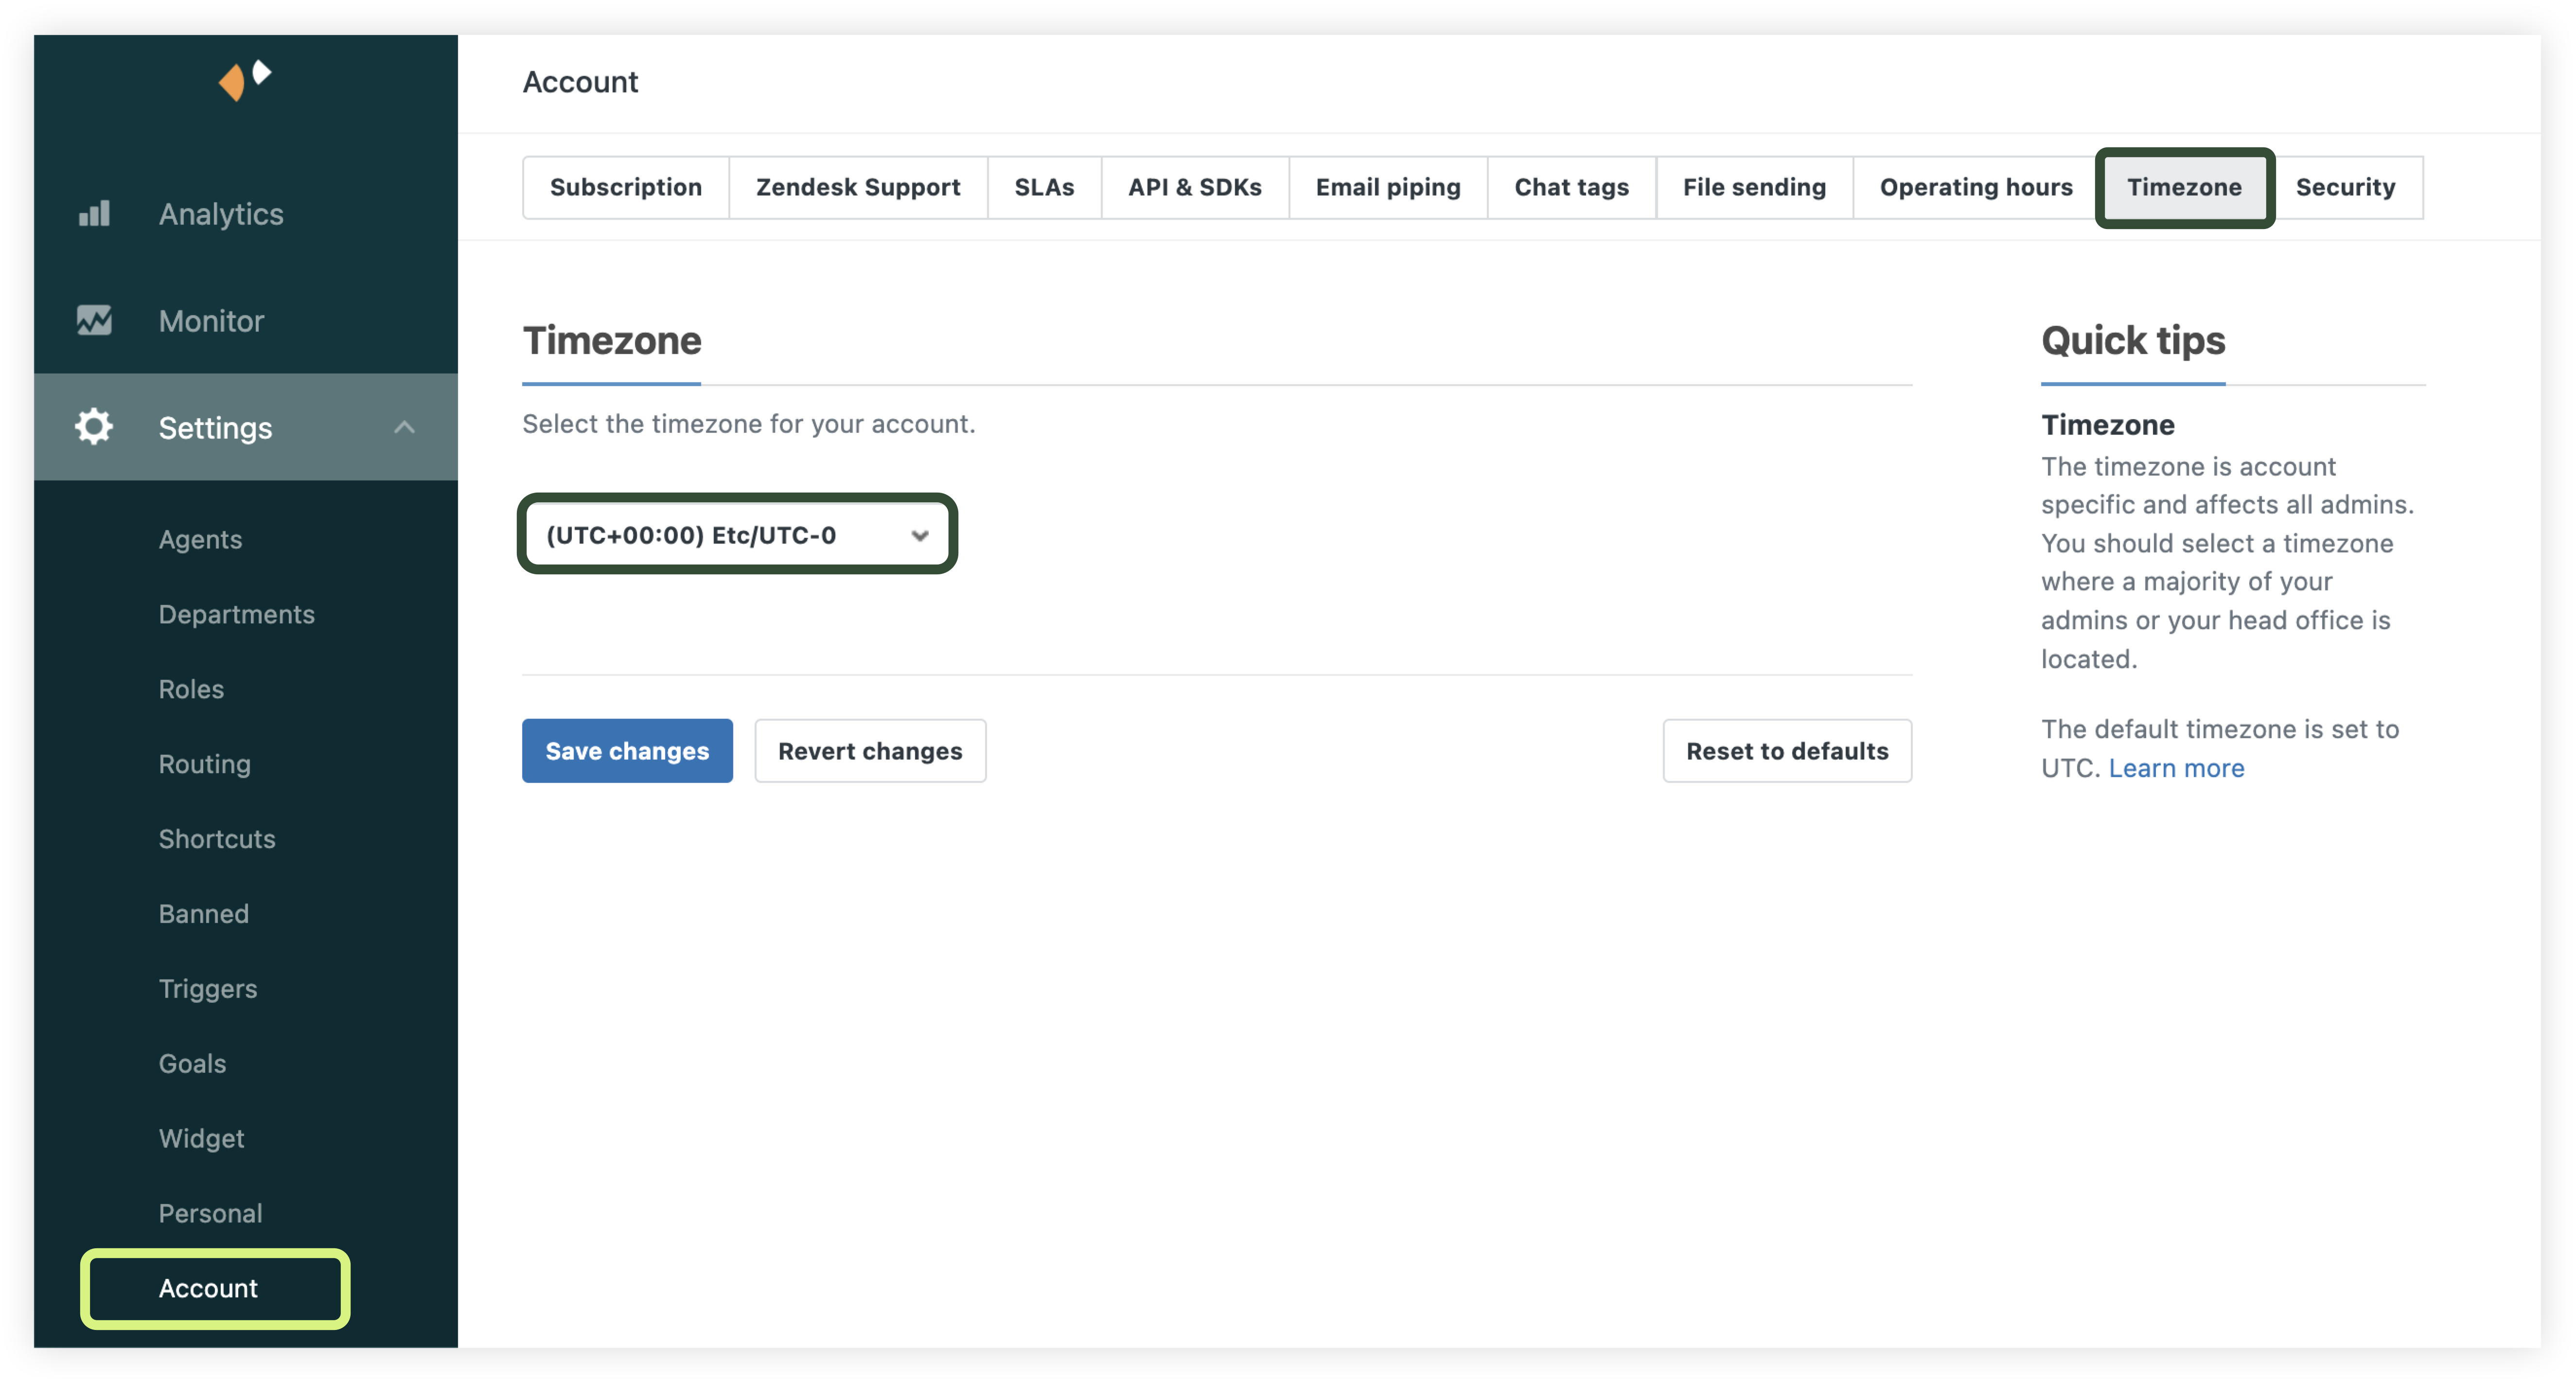The height and width of the screenshot is (1382, 2576).
Task: Select Triggers in the sidebar
Action: 207,988
